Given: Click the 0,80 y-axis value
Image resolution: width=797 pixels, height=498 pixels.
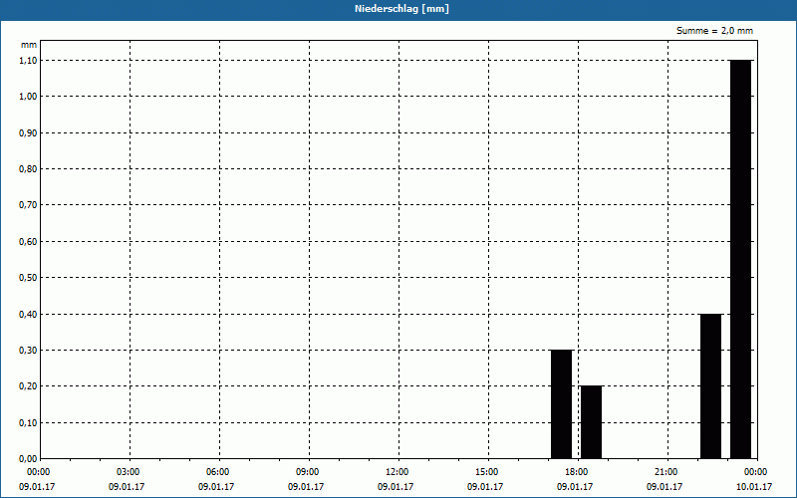Looking at the screenshot, I should point(28,168).
